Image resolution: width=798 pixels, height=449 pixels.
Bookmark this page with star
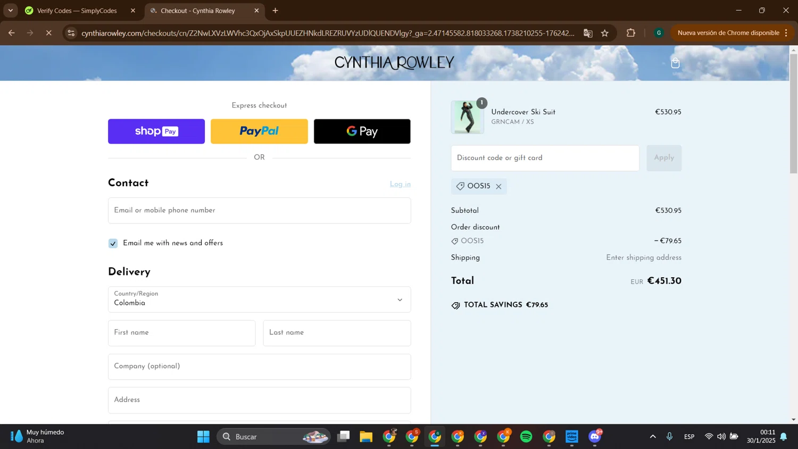(x=605, y=33)
